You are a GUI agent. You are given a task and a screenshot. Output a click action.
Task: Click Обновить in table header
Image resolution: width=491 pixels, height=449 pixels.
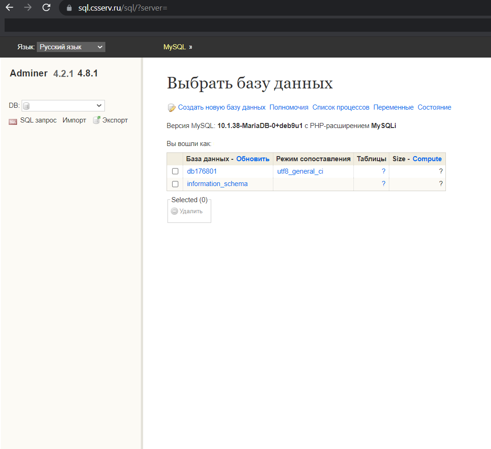[x=253, y=159]
